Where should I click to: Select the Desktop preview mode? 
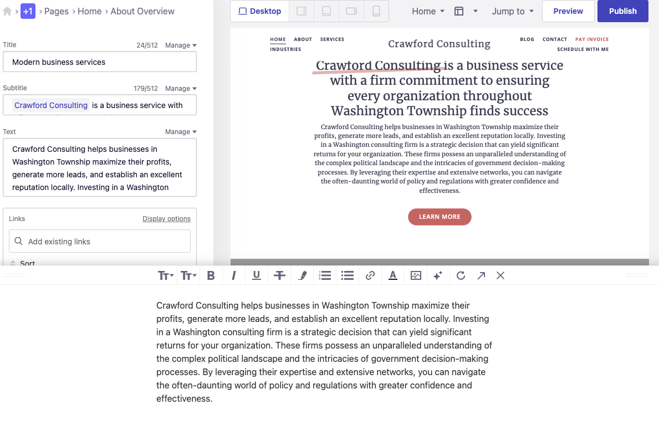point(259,11)
